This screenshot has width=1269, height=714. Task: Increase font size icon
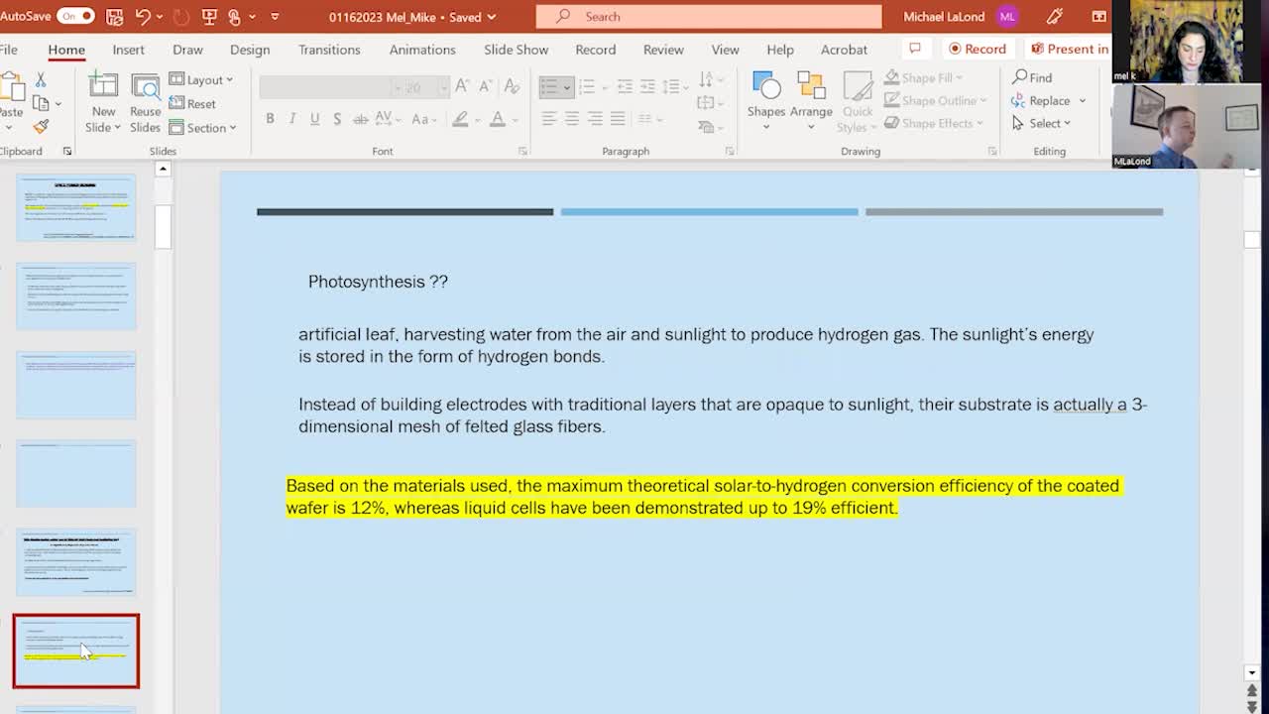(x=463, y=87)
